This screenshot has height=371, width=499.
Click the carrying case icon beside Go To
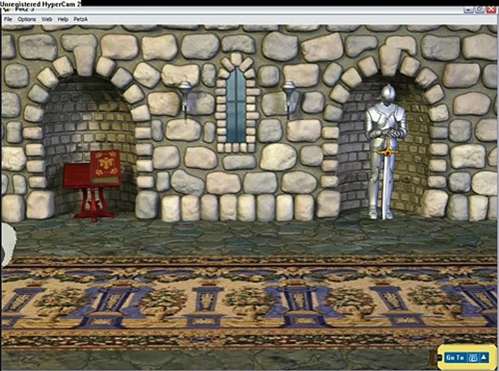tap(473, 358)
